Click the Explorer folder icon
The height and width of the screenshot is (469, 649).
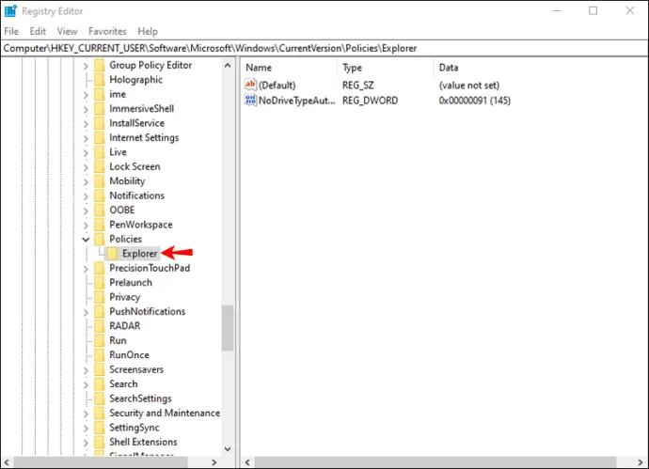coord(112,254)
